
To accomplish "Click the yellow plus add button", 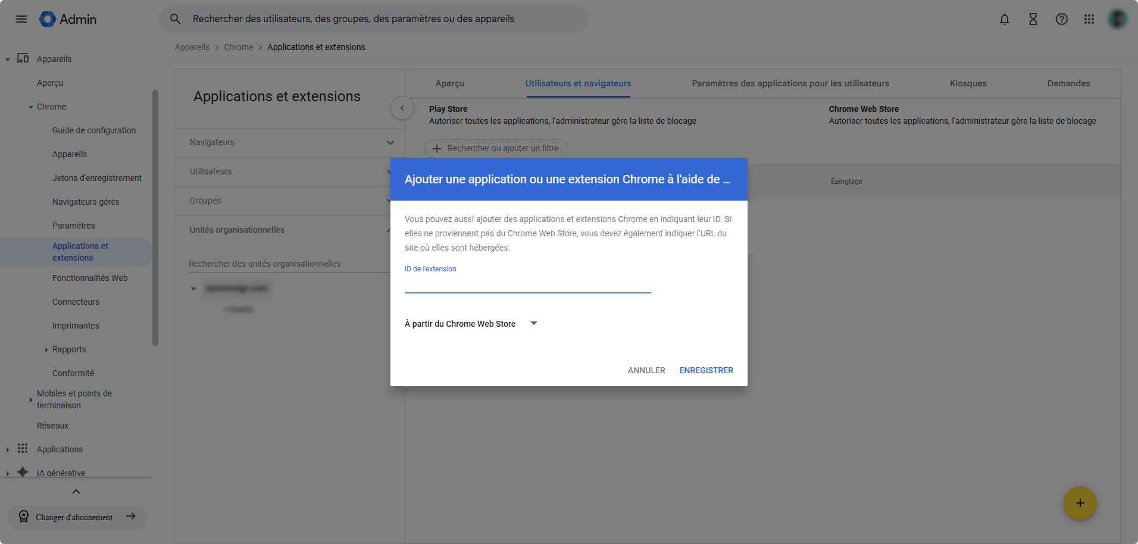I will point(1080,503).
